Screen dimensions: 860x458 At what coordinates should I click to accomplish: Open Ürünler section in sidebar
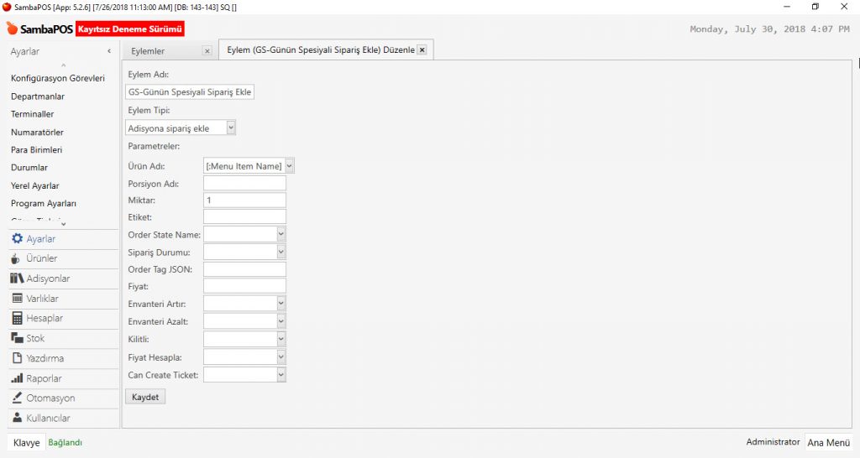click(41, 258)
